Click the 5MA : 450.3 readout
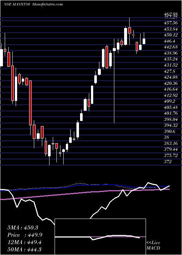The height and width of the screenshot is (255, 182). 23,228
